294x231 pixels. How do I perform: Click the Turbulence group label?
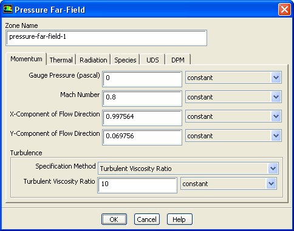(x=26, y=153)
